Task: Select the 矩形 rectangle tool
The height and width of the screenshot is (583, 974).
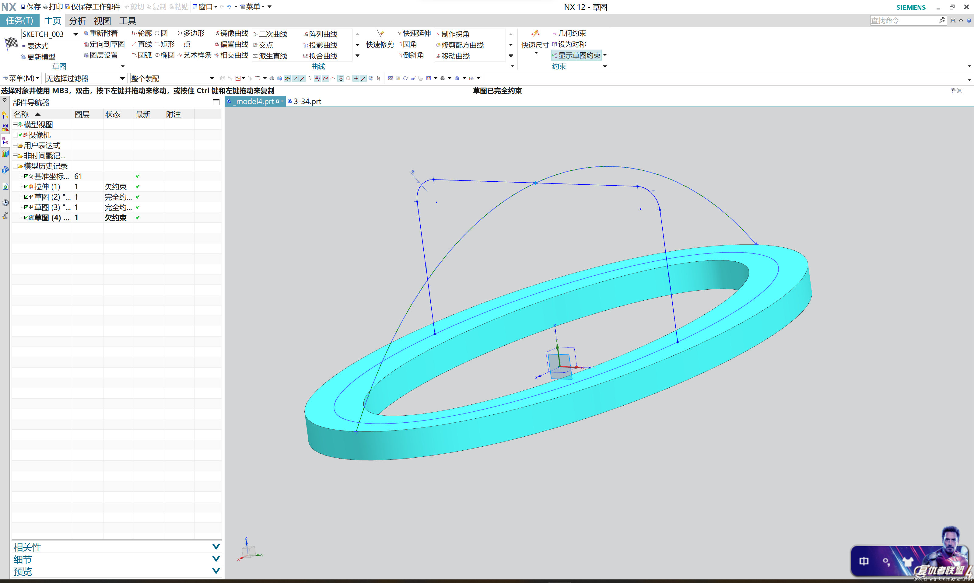Action: [x=165, y=44]
